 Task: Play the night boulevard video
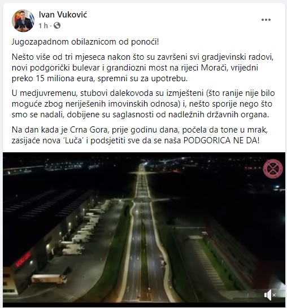point(144,228)
